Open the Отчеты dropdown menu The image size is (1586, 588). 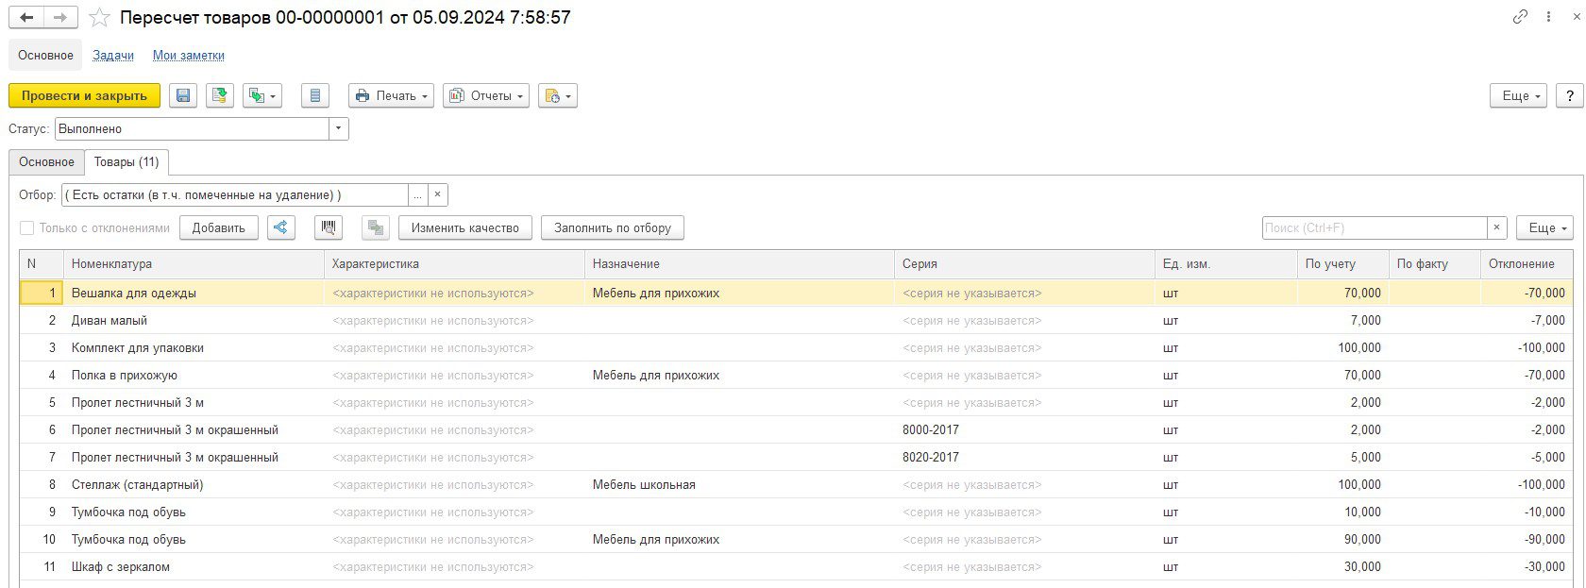click(x=485, y=95)
